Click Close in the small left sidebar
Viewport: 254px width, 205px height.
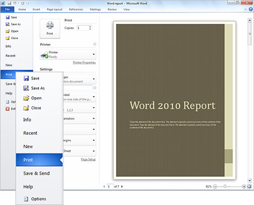12,38
